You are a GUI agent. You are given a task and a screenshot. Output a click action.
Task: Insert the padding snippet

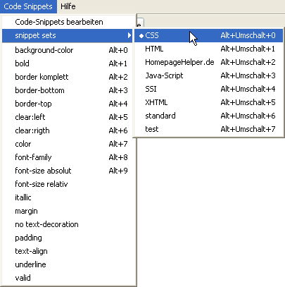coord(69,238)
